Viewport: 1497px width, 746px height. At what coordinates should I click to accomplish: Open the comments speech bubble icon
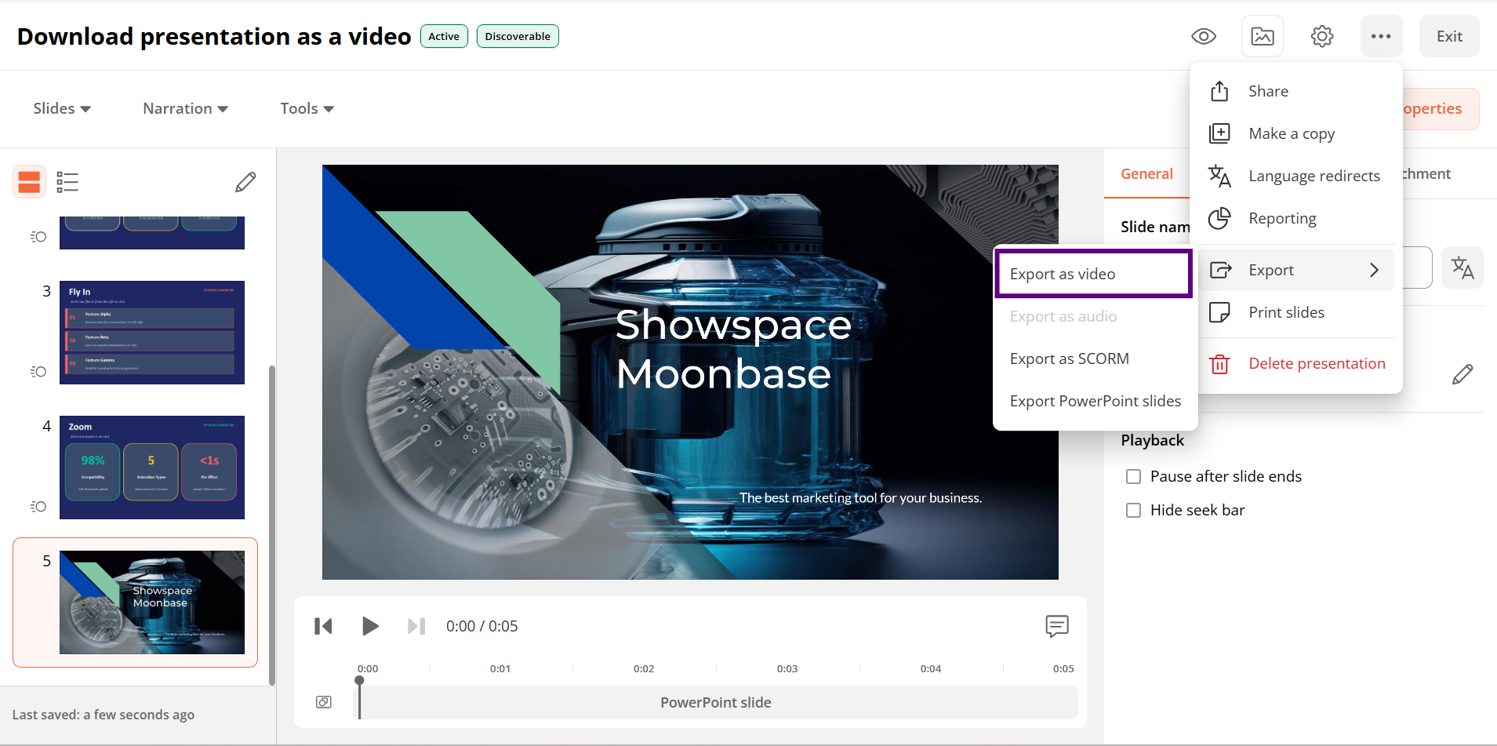pyautogui.click(x=1057, y=626)
